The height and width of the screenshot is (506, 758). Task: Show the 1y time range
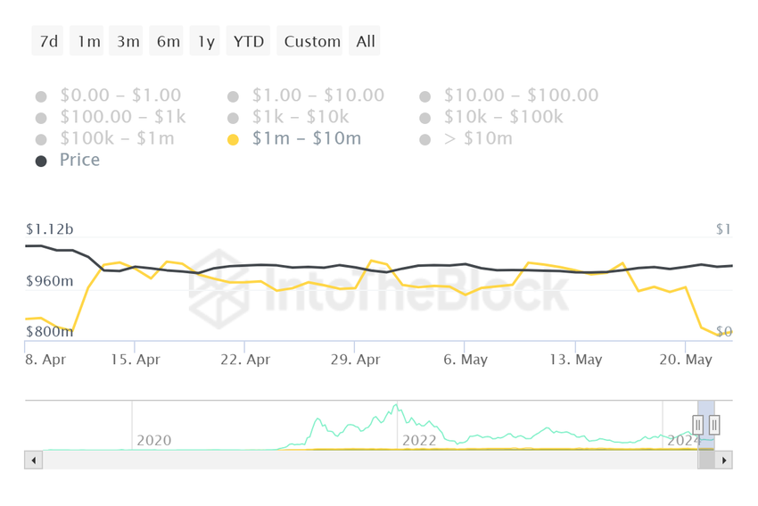pos(206,41)
